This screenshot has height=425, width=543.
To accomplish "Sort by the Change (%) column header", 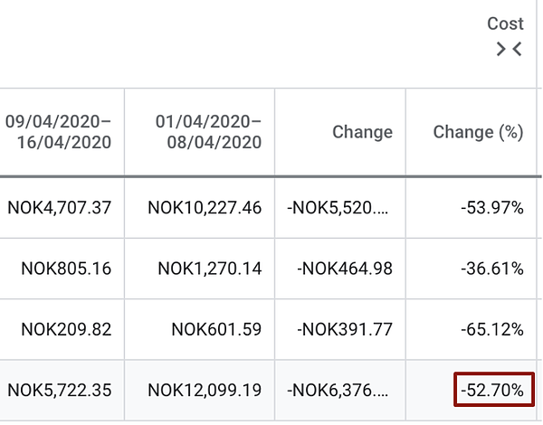I will 478,132.
